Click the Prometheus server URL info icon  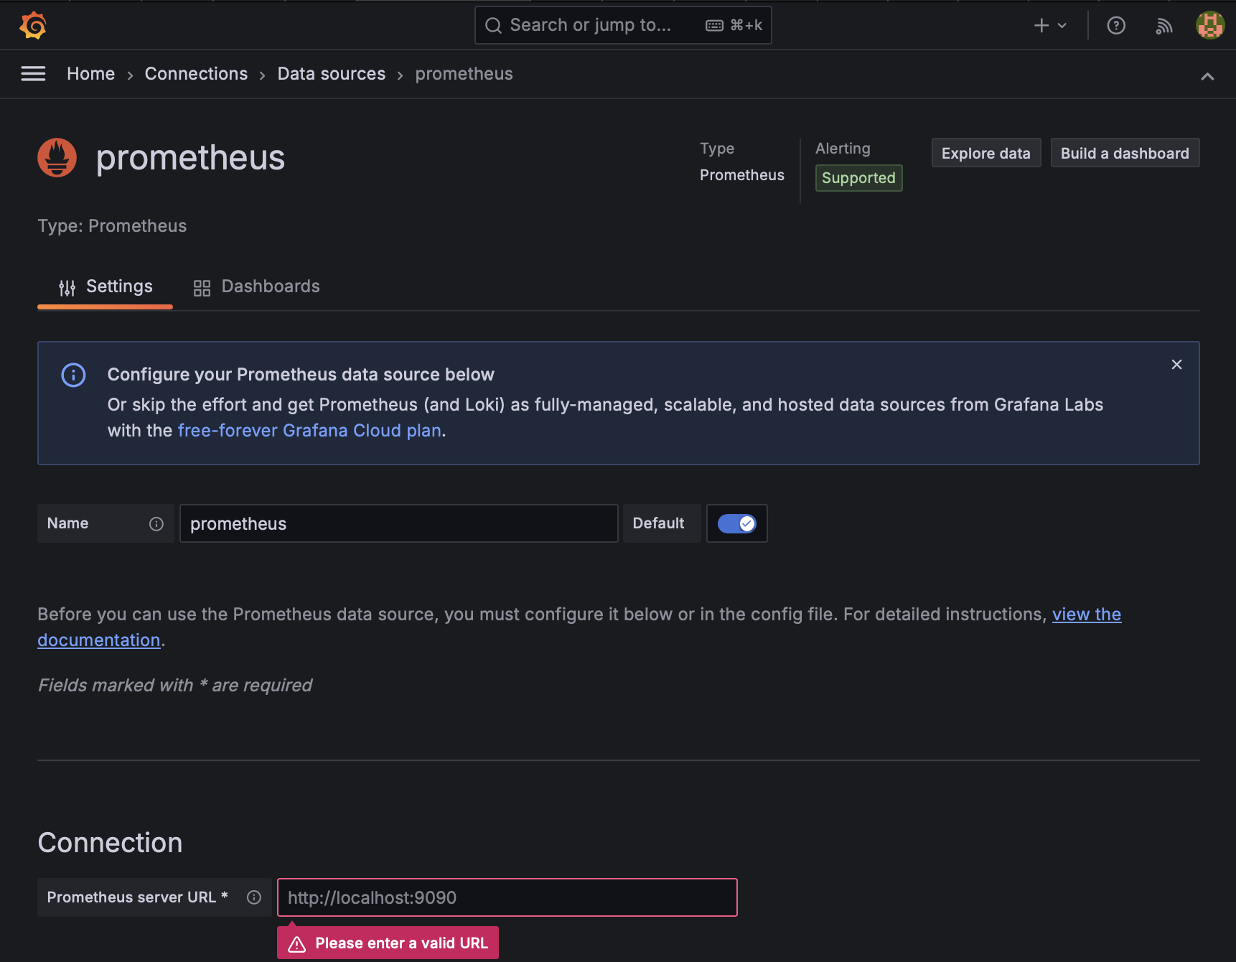click(254, 897)
